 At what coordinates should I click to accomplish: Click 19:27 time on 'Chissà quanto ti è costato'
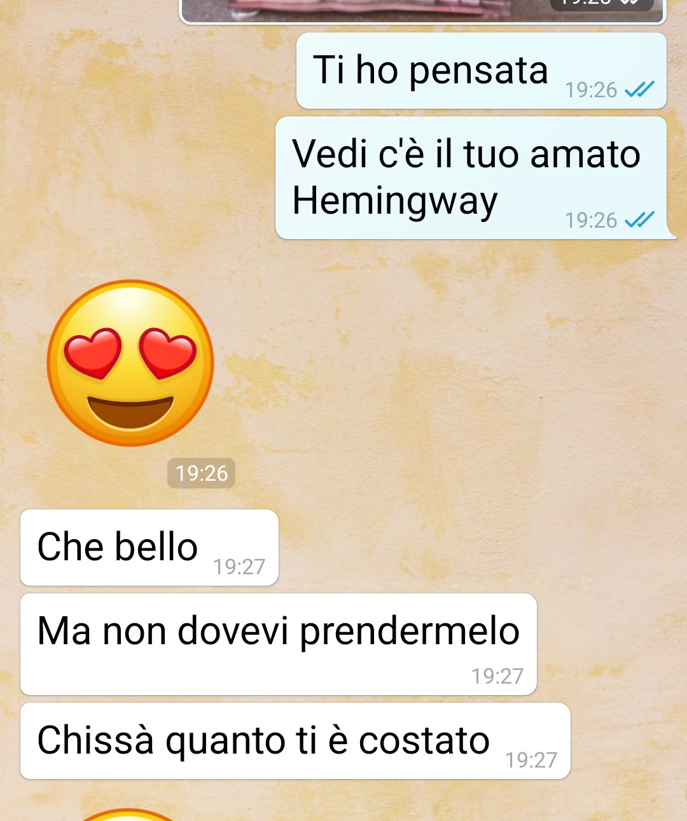pos(531,760)
